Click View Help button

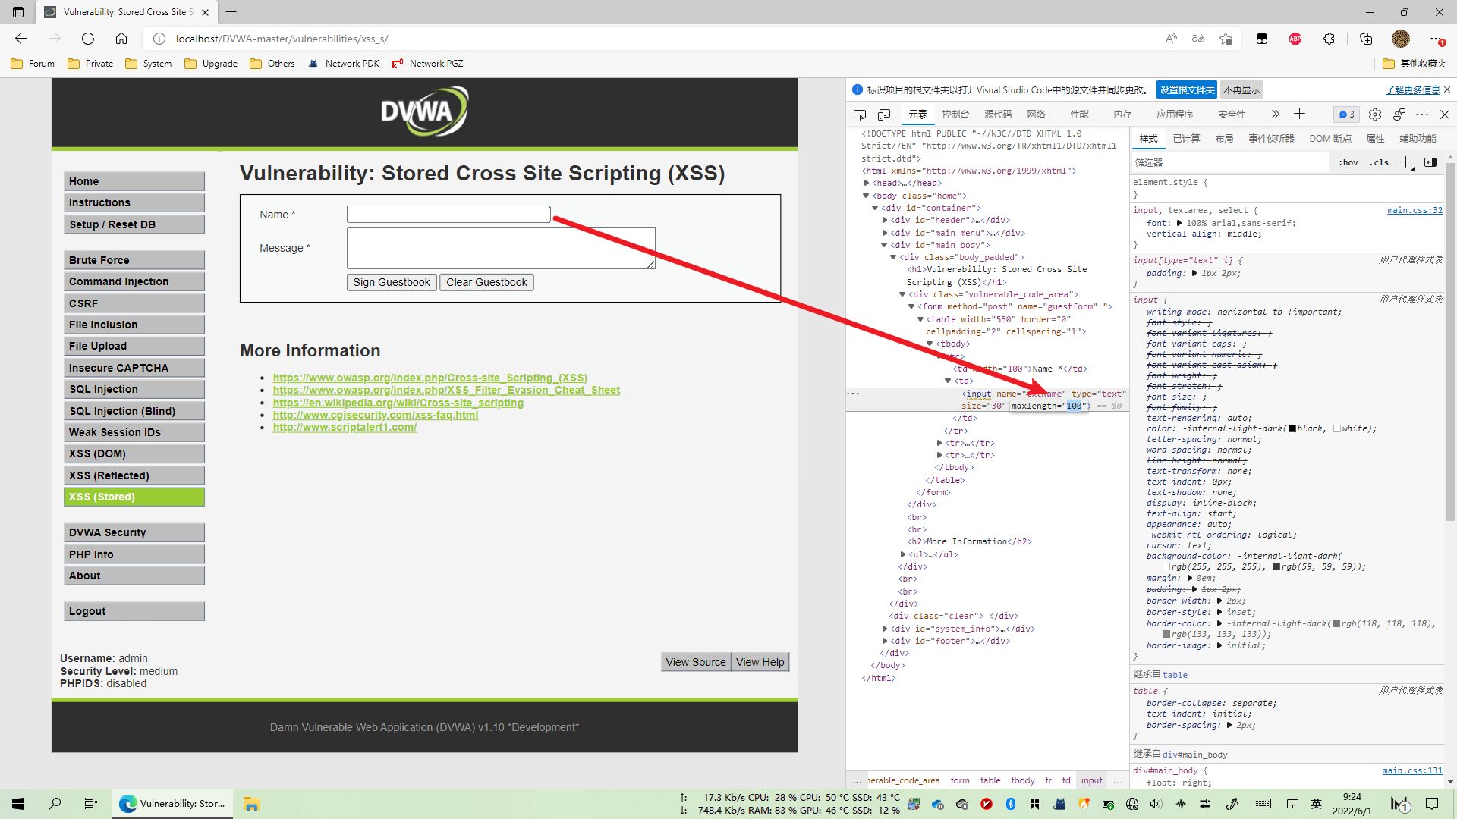click(x=760, y=662)
